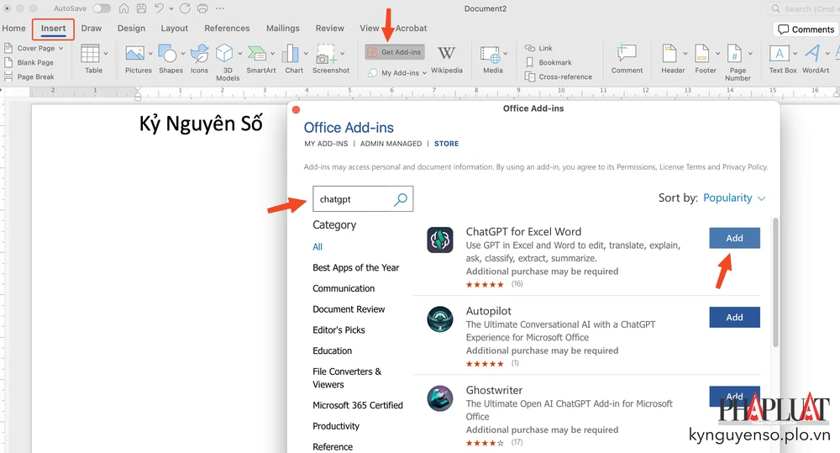This screenshot has width=840, height=453.
Task: Insert a Blank Page
Action: click(x=30, y=63)
